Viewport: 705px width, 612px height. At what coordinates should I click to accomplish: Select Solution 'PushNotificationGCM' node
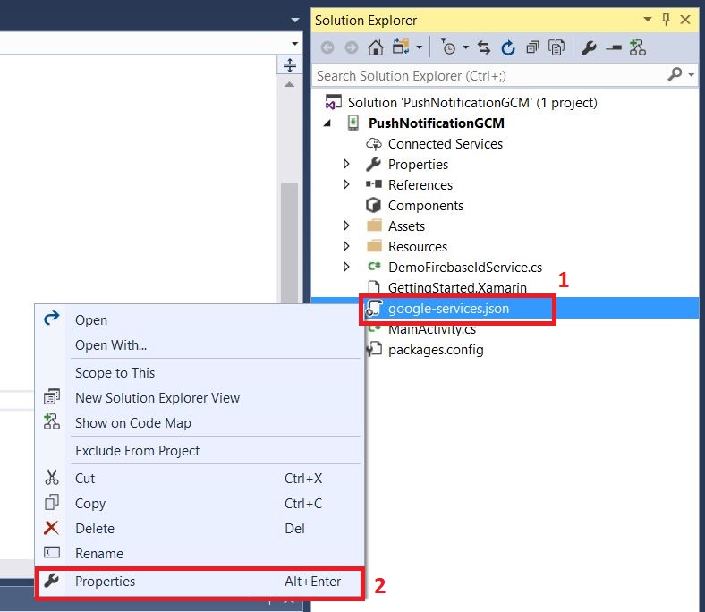tap(472, 103)
